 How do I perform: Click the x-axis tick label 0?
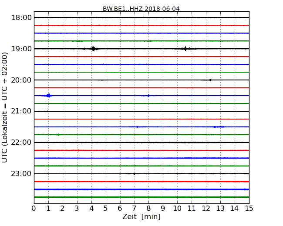pyautogui.click(x=34, y=209)
